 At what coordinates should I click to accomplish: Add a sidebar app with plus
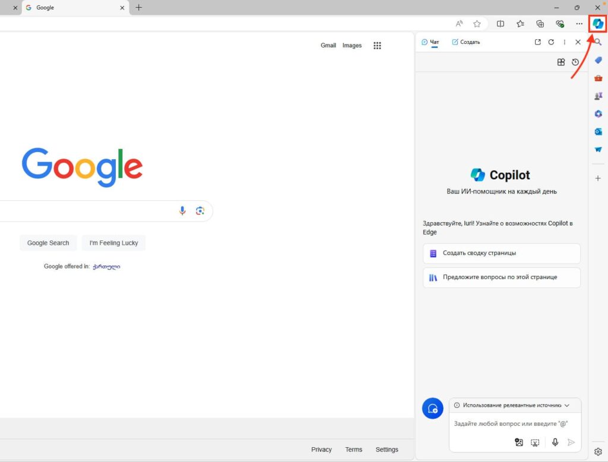click(x=598, y=178)
